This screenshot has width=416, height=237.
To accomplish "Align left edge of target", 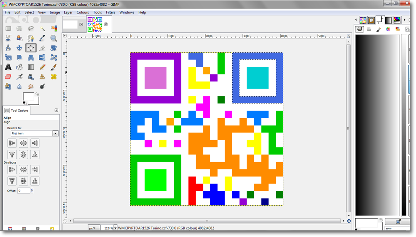I will click(12, 143).
